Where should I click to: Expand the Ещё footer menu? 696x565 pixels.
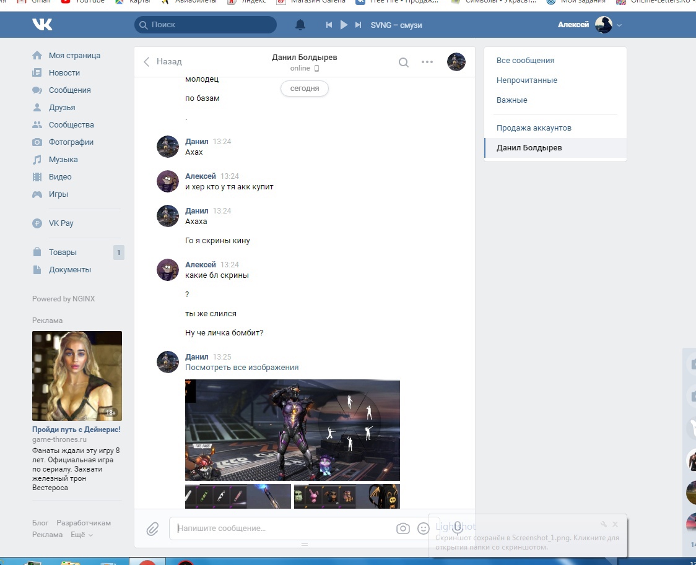[81, 535]
